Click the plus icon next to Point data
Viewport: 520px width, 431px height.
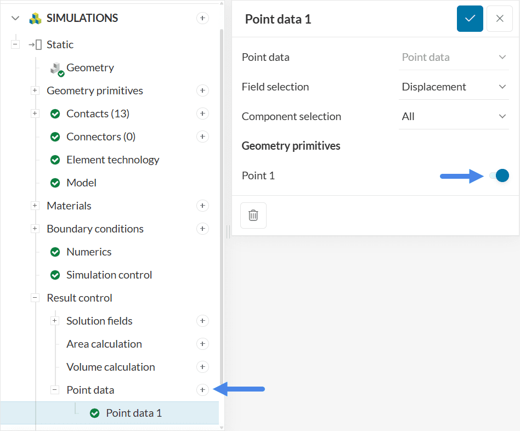(202, 390)
